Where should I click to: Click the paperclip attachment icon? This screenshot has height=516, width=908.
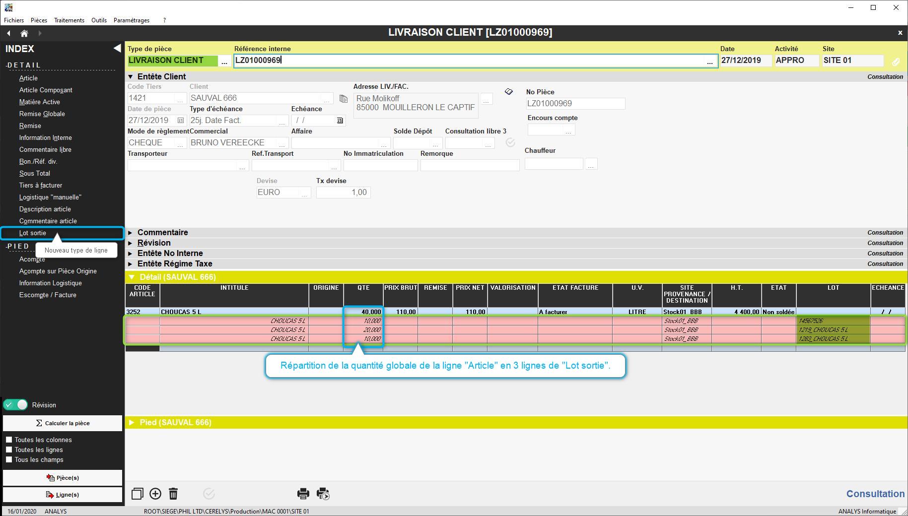pyautogui.click(x=896, y=62)
